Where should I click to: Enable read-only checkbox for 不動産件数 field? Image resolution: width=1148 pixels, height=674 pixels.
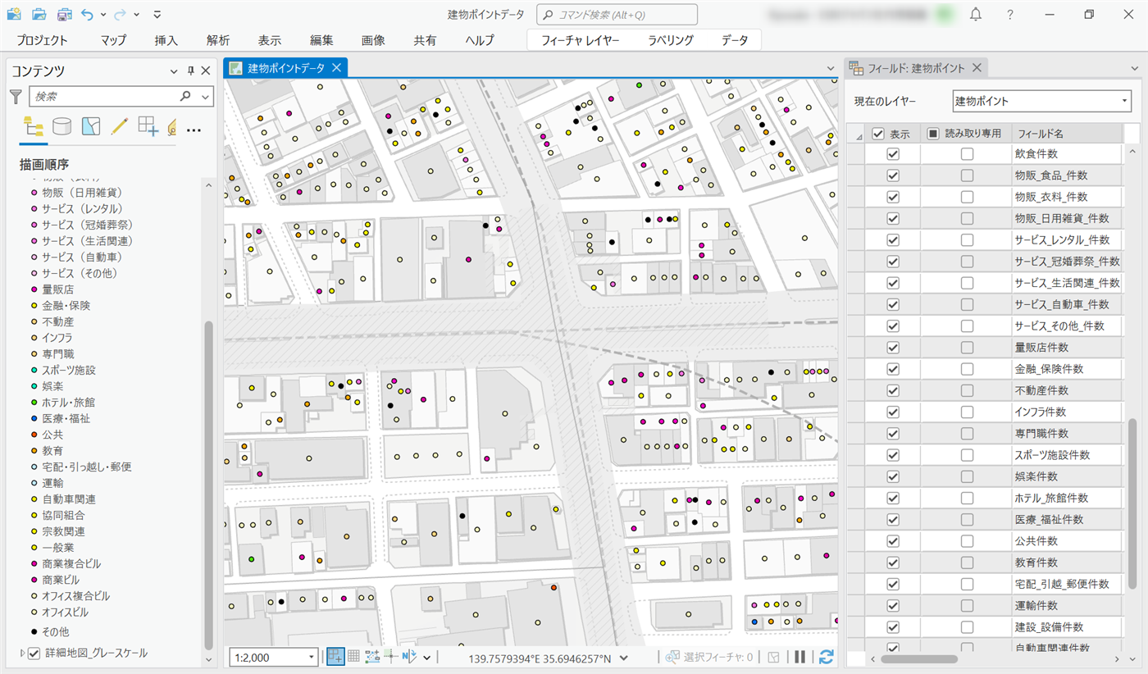click(x=968, y=390)
